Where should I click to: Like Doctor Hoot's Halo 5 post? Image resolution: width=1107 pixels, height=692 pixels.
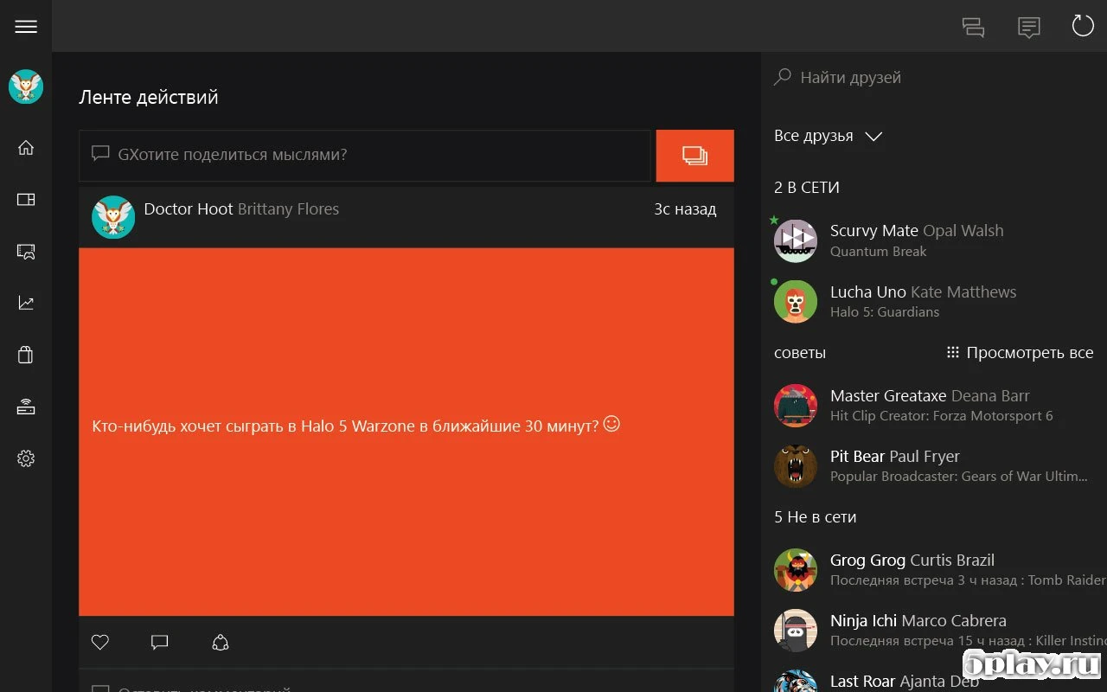99,642
